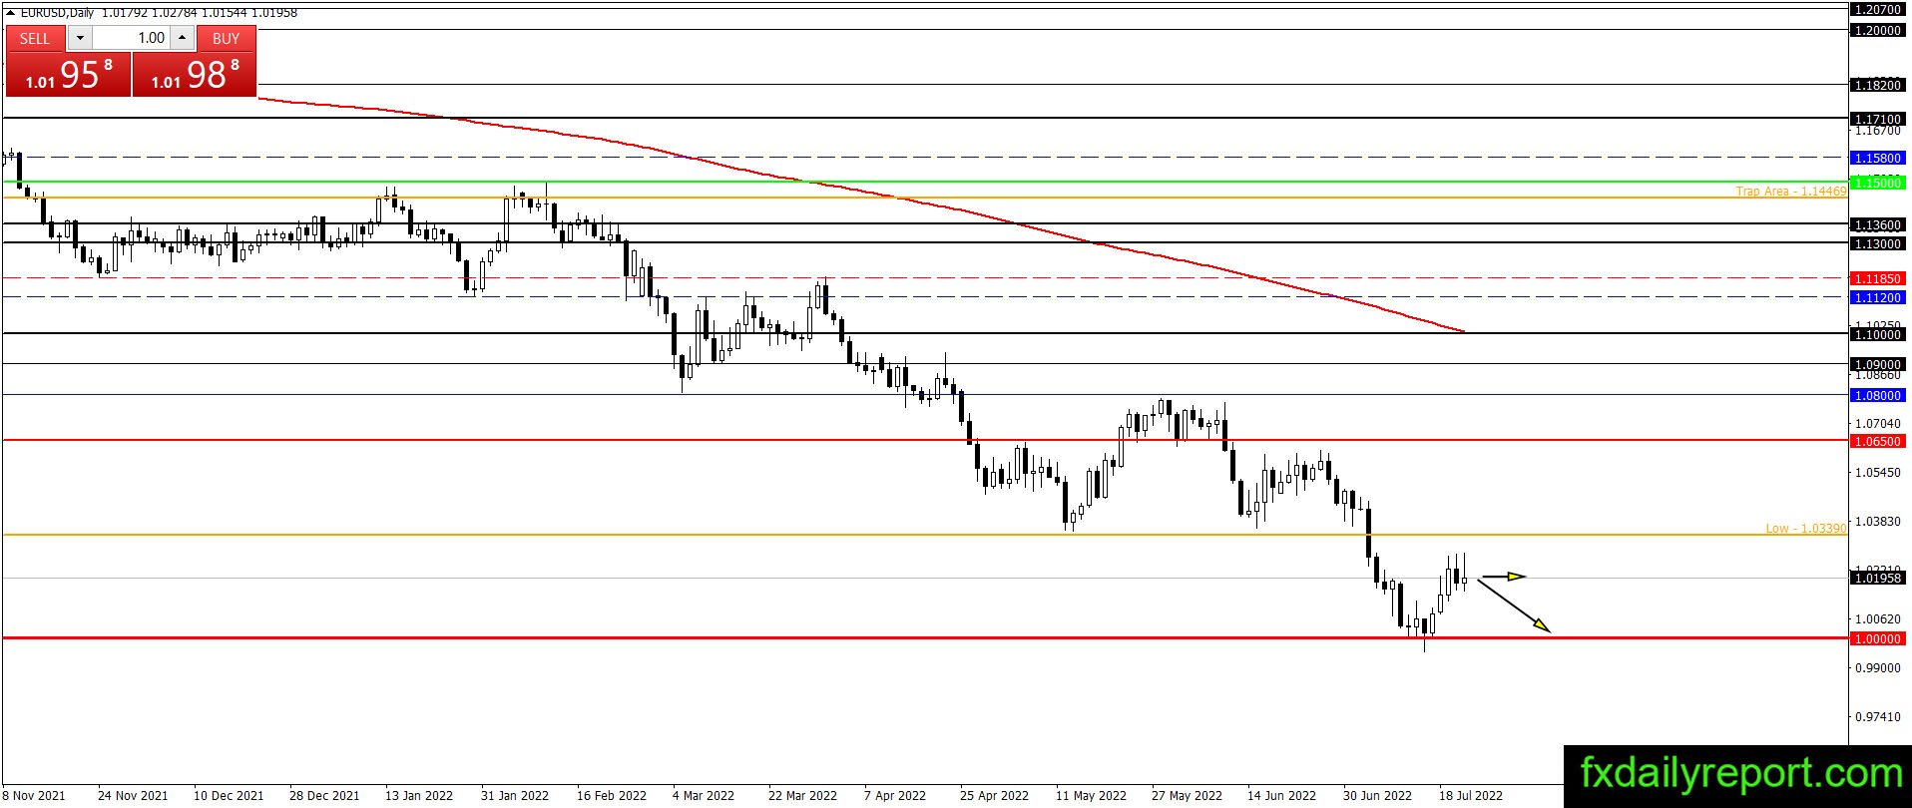
Task: Click the 1.06500 red price label
Action: pos(1877,441)
